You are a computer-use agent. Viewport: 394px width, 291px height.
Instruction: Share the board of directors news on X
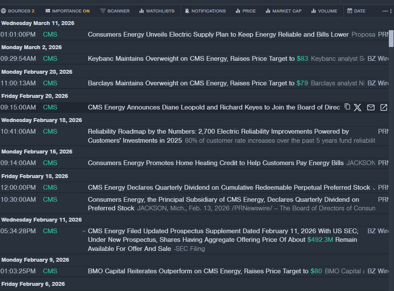(357, 107)
